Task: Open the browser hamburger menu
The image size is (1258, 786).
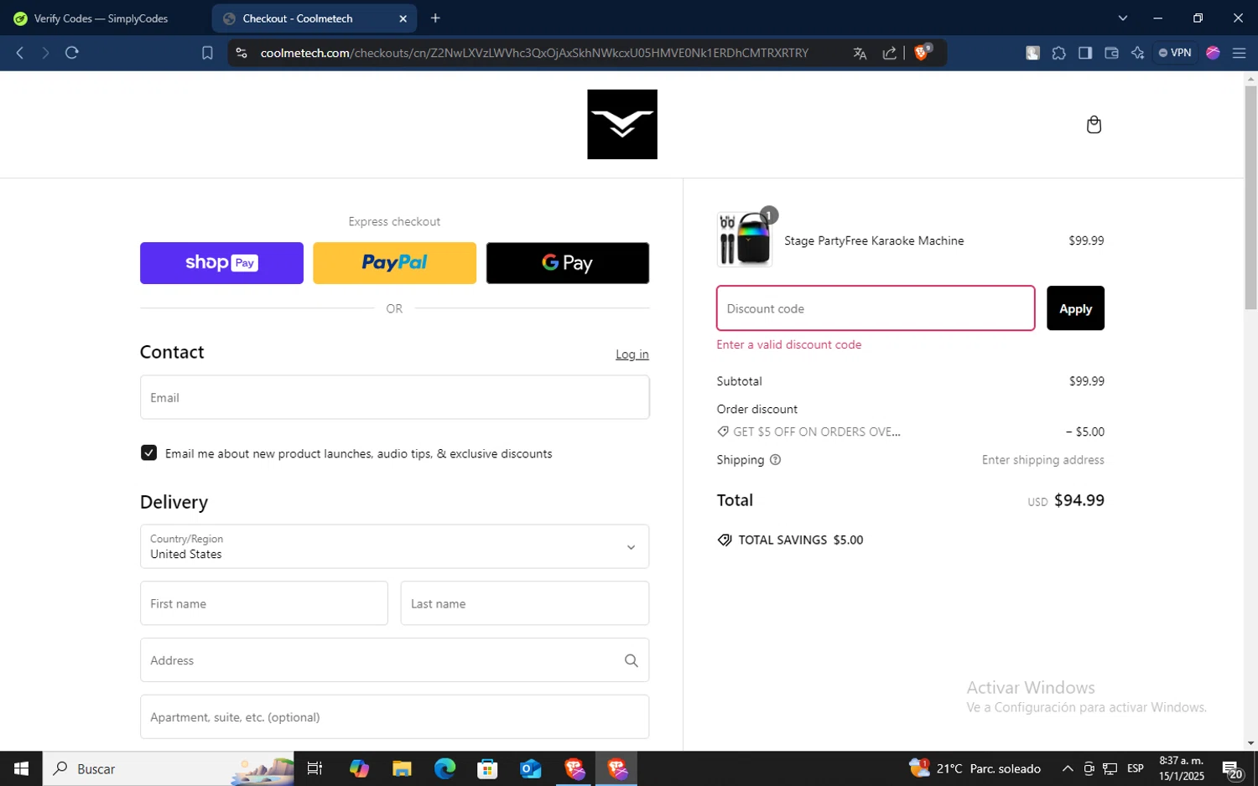Action: 1239,53
